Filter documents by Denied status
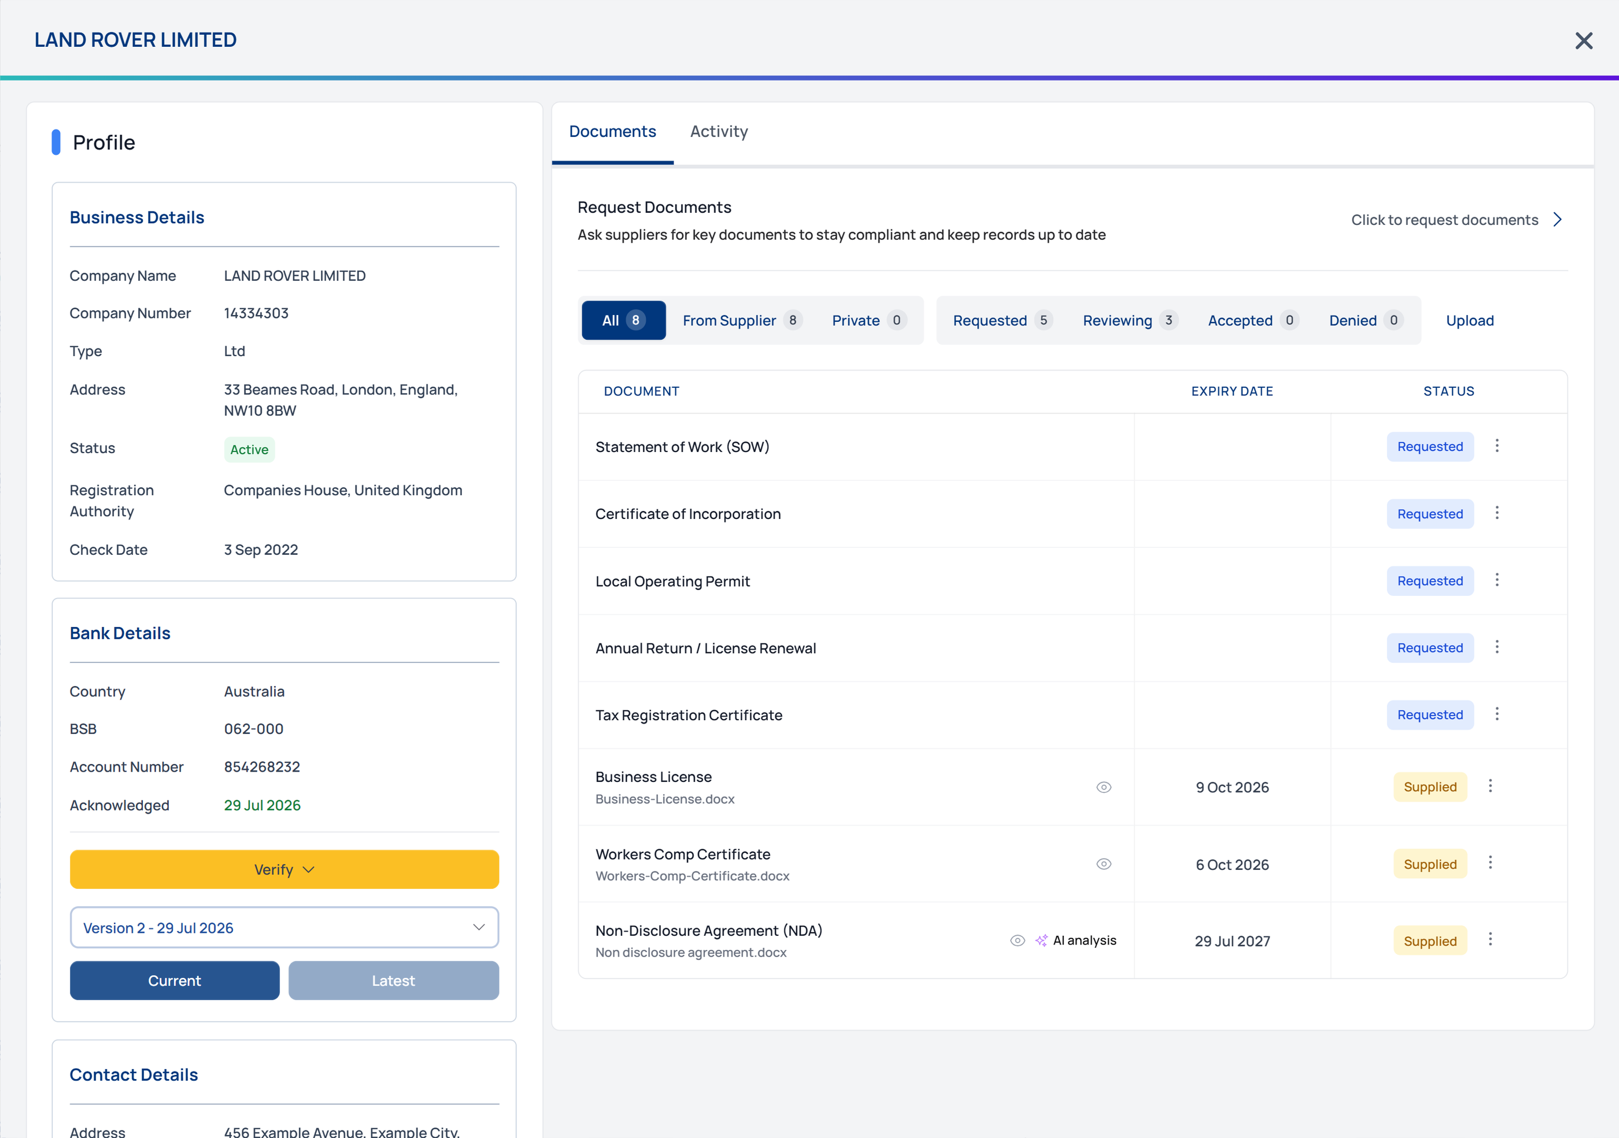 [1366, 321]
